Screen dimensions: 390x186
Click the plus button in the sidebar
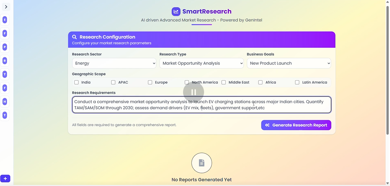[x=5, y=178]
